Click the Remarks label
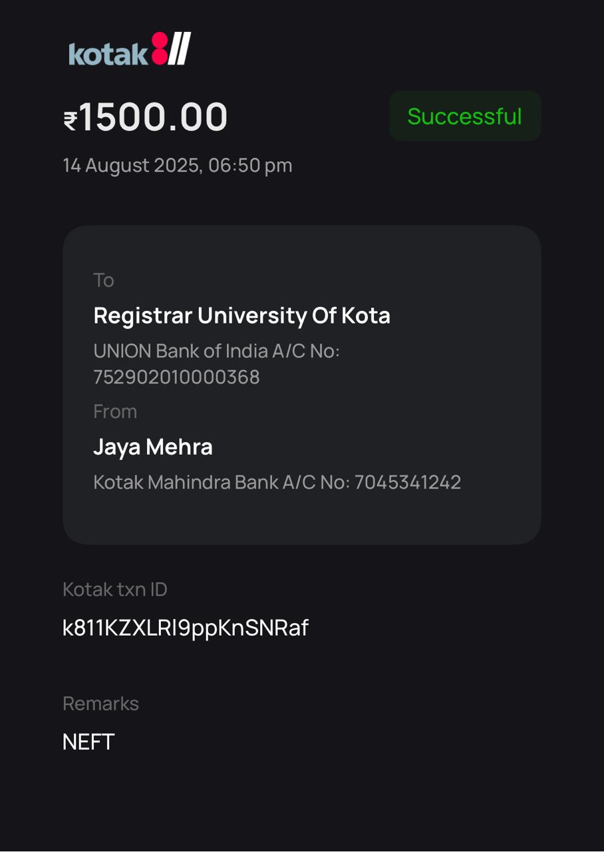The image size is (604, 852). (100, 704)
